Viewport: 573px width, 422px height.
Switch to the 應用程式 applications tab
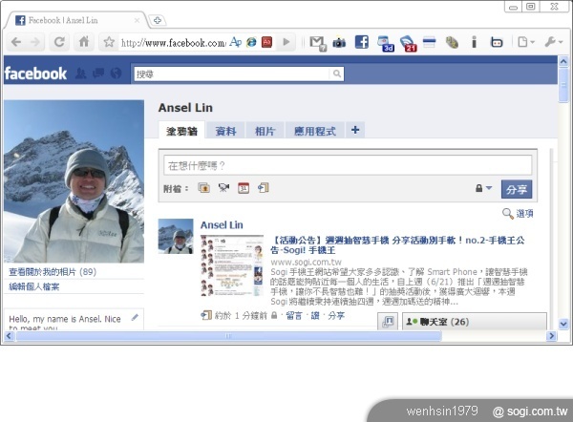click(314, 131)
